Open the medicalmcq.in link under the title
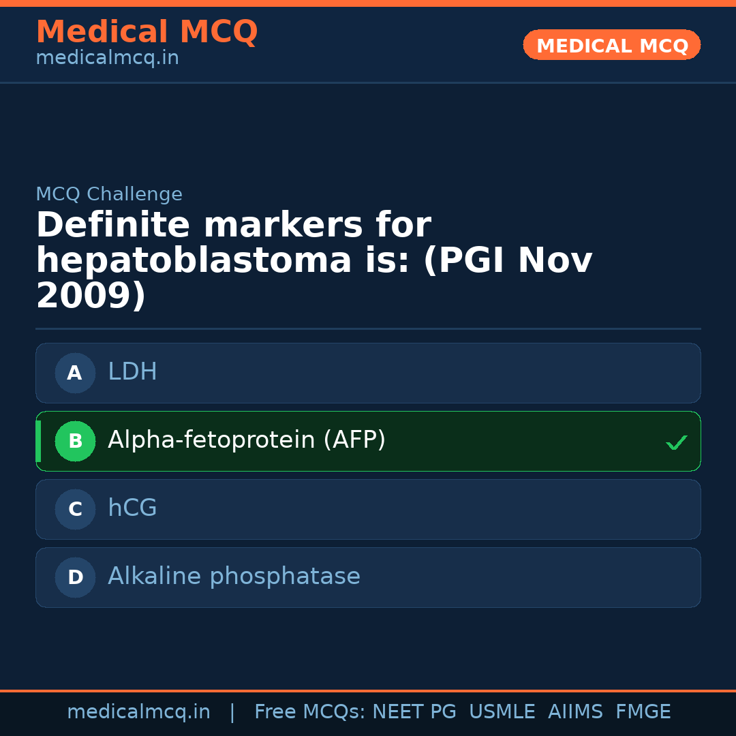This screenshot has height=736, width=736. pos(107,58)
